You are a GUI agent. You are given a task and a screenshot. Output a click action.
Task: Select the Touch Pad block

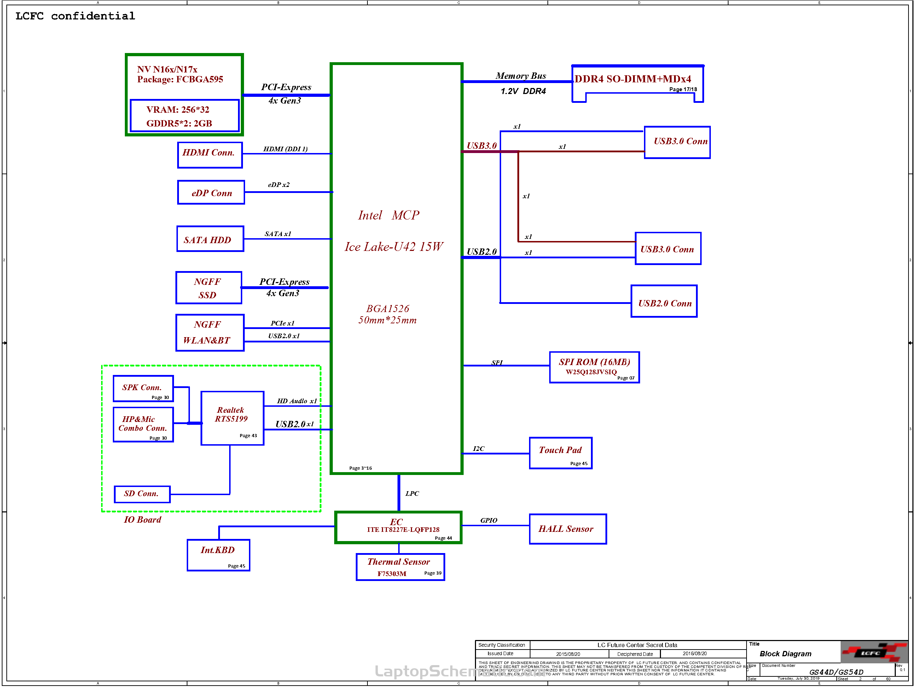[561, 453]
